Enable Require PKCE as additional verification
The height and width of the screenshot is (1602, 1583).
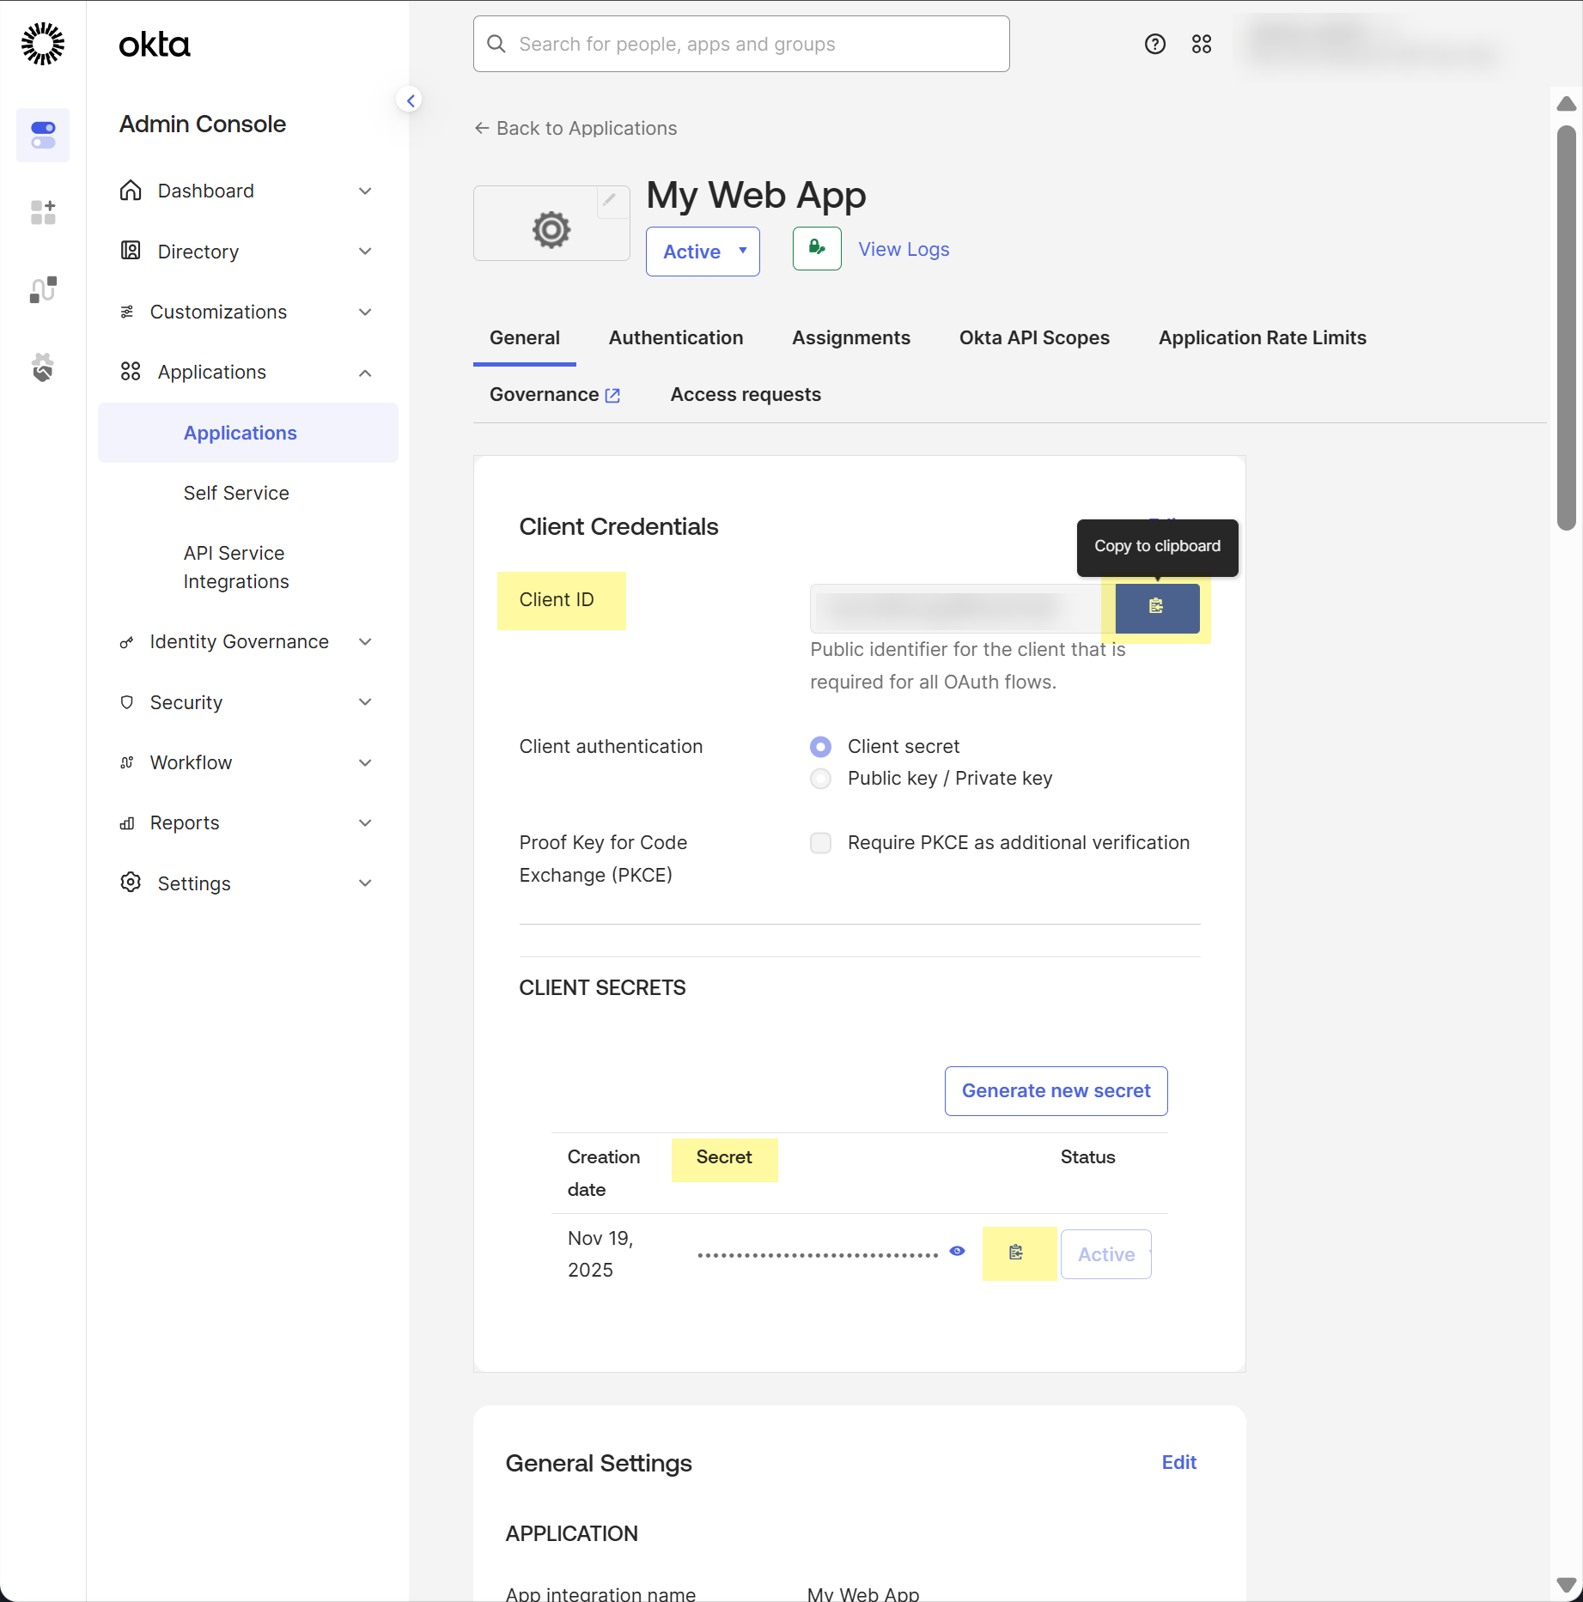[x=821, y=843]
